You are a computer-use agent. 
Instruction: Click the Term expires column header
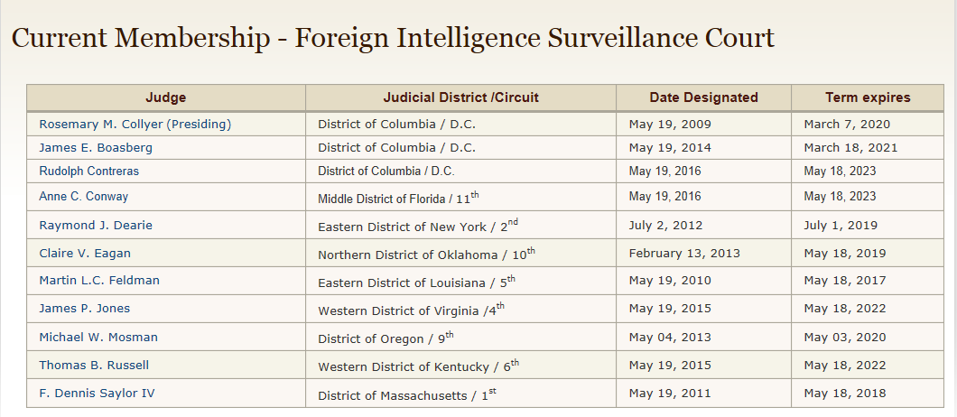pyautogui.click(x=868, y=97)
